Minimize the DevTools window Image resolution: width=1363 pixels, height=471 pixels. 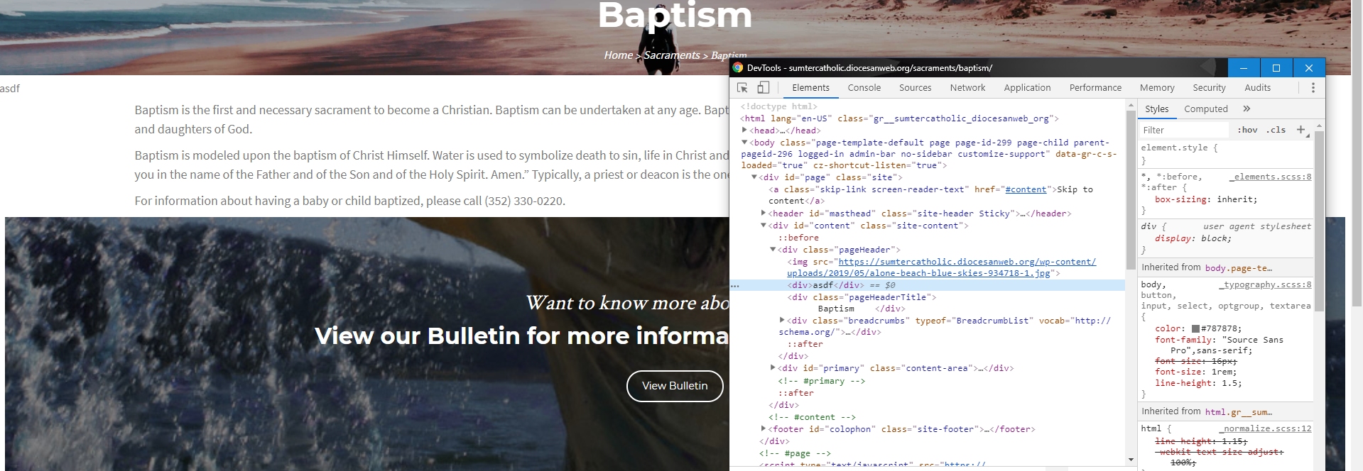tap(1244, 68)
